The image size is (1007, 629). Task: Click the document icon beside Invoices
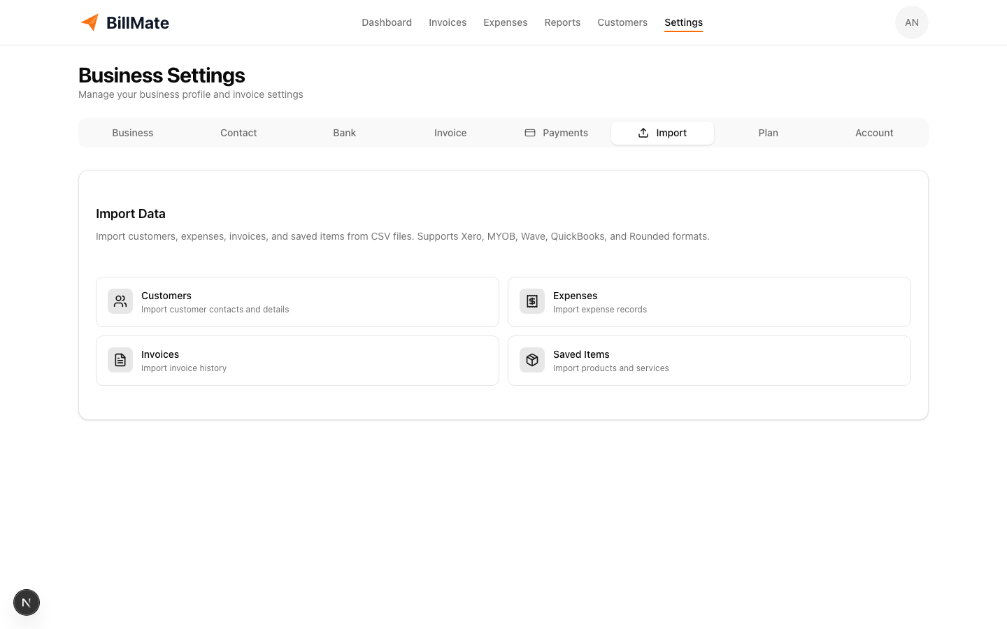(120, 360)
